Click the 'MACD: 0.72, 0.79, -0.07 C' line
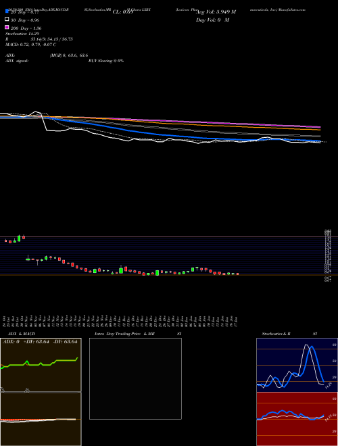Image resolution: width=338 pixels, height=446 pixels. pyautogui.click(x=30, y=45)
